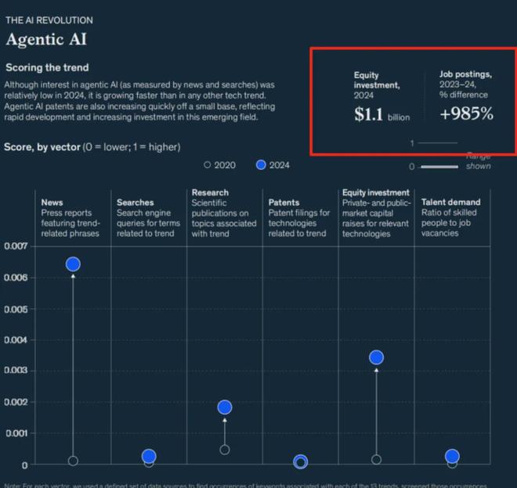Click the Patents column heading
Image resolution: width=517 pixels, height=488 pixels.
point(284,203)
